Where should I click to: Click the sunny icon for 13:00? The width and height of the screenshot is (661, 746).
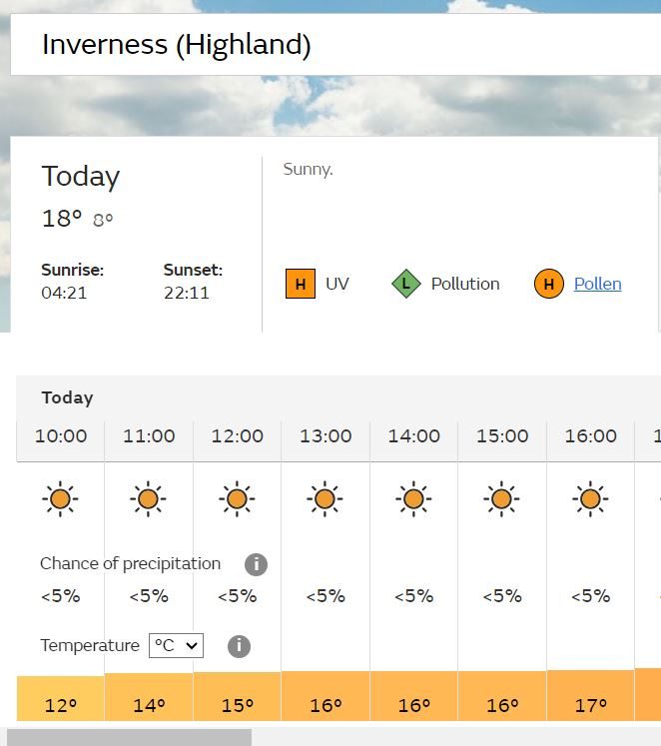(x=325, y=499)
